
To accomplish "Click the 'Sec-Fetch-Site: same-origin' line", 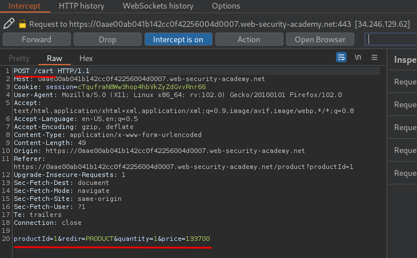I will (x=68, y=199).
